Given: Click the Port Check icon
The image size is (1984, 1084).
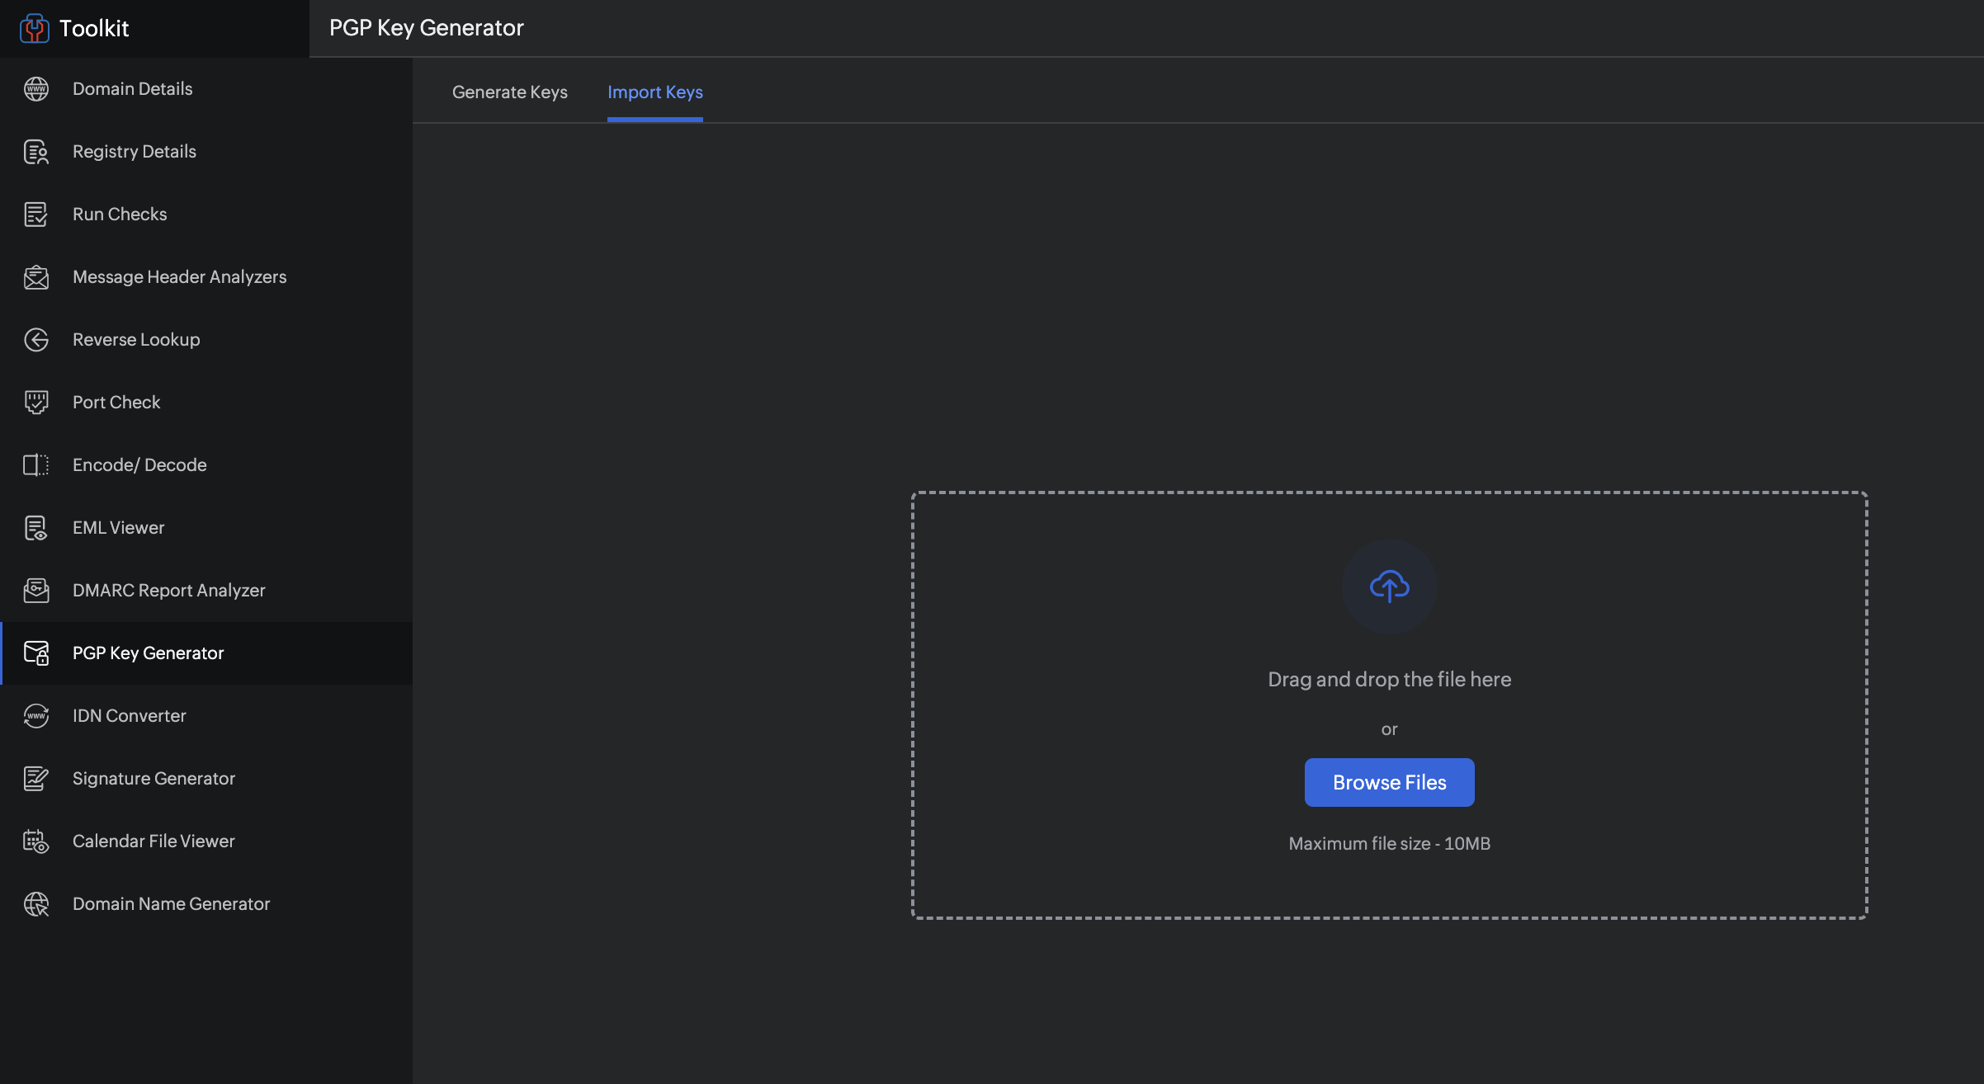Looking at the screenshot, I should (x=36, y=403).
